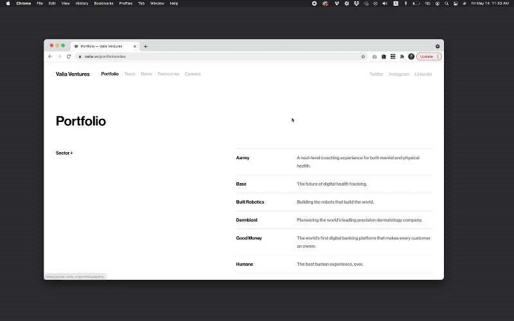The height and width of the screenshot is (321, 514).
Task: Click 'The best human experience, ever.' text
Action: (x=330, y=265)
